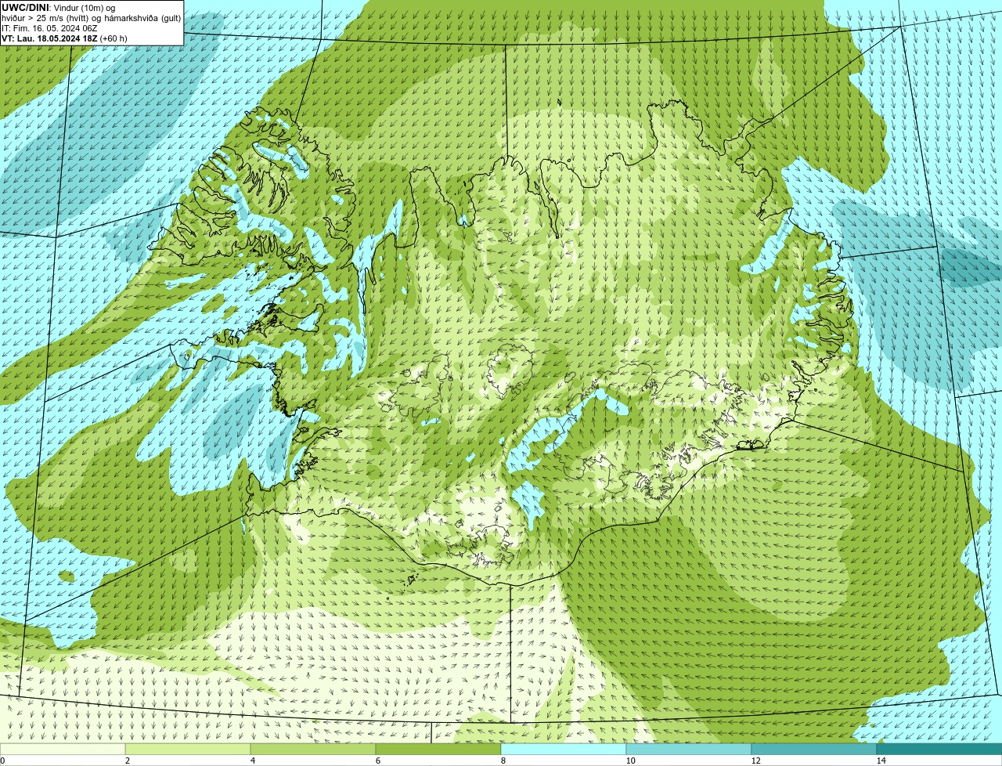Click the legend scale label '4'
The image size is (1002, 766).
click(252, 761)
